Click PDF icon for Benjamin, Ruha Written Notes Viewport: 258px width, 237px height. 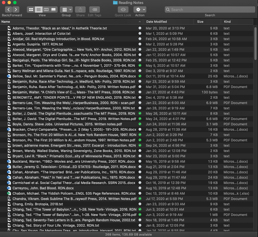[x=10, y=87]
